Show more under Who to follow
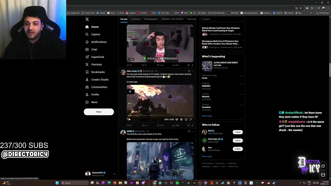The height and width of the screenshot is (186, 331). tap(207, 156)
